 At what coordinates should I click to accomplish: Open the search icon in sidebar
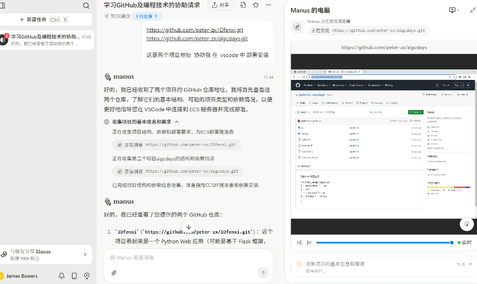[x=86, y=6]
